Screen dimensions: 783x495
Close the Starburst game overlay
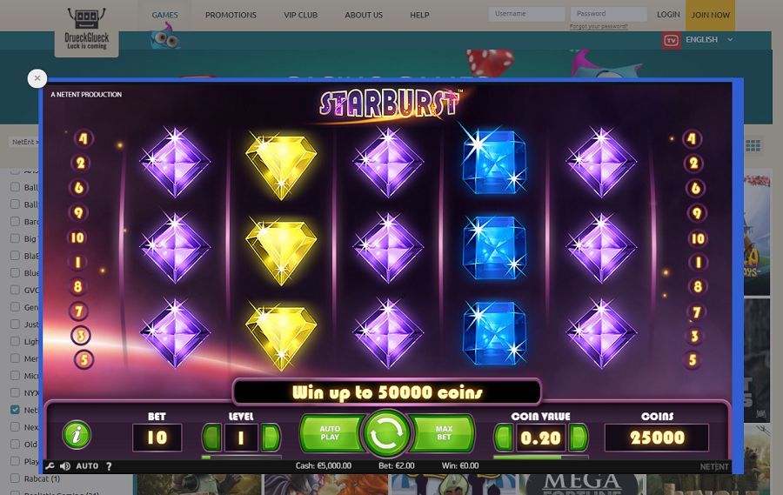37,78
